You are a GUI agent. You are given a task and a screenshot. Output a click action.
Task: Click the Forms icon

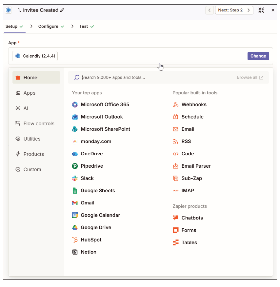[175, 230]
